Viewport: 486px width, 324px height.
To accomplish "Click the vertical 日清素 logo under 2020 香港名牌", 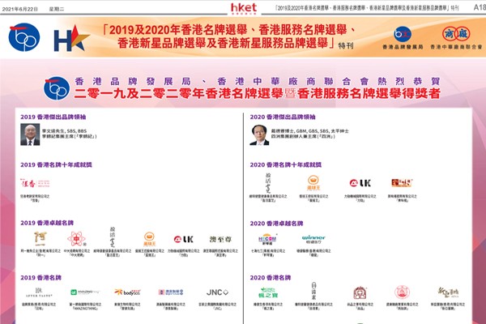I will tap(313, 291).
